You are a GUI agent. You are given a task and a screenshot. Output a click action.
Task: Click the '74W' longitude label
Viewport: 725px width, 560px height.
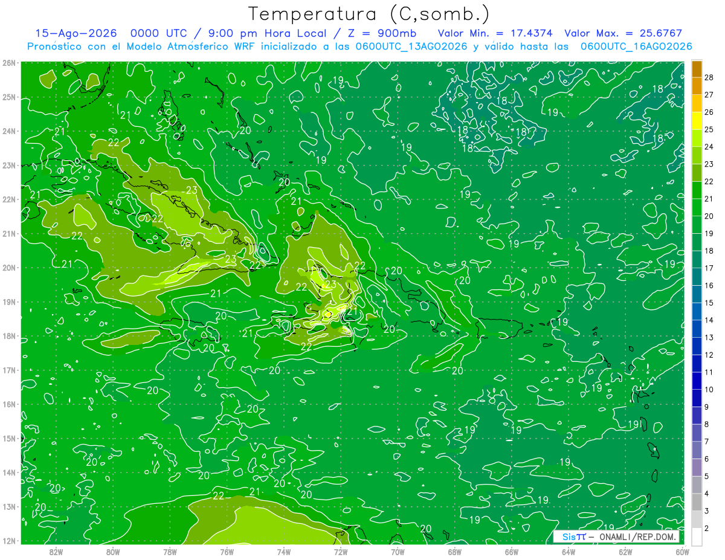(283, 552)
